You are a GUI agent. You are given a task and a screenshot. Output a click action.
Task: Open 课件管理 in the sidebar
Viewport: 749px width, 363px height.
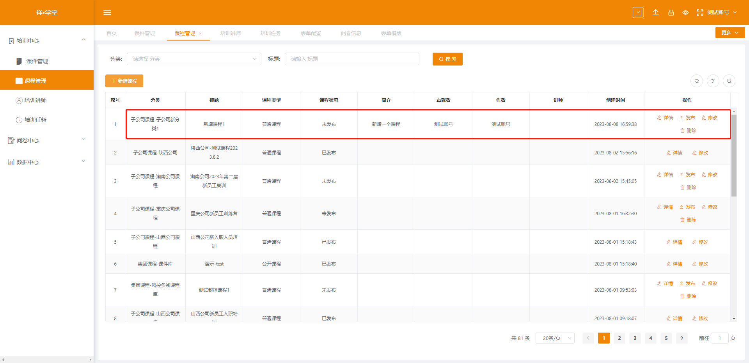tap(47, 61)
